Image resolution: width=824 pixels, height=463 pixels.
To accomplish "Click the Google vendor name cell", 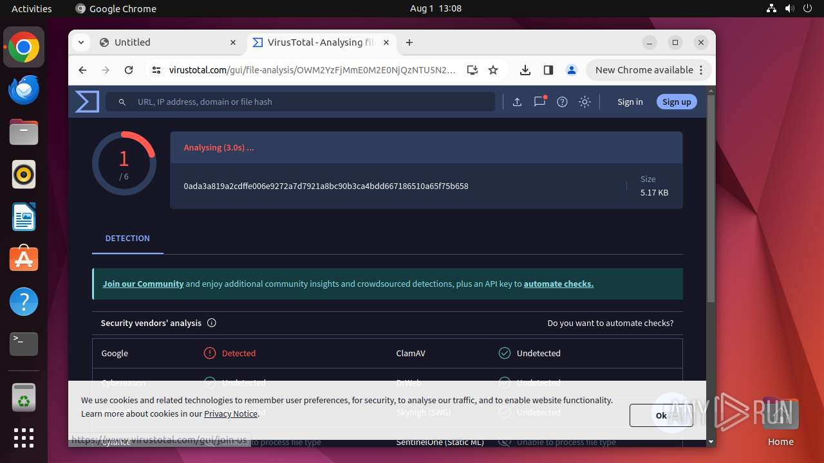I will [x=115, y=353].
